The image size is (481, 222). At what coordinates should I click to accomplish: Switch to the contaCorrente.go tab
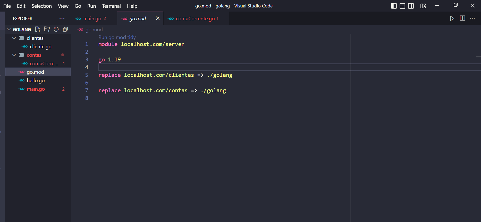click(196, 18)
